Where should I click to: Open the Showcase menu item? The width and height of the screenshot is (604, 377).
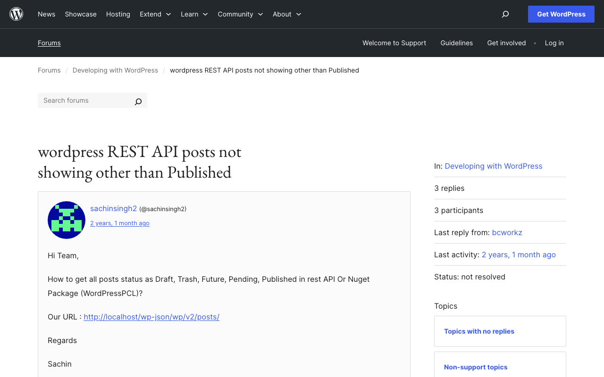coord(80,14)
